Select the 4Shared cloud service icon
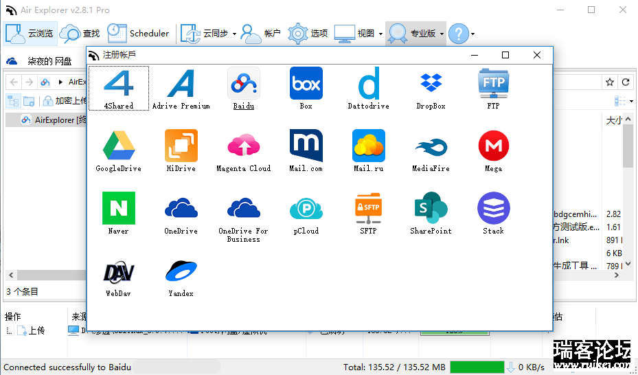 coord(118,84)
